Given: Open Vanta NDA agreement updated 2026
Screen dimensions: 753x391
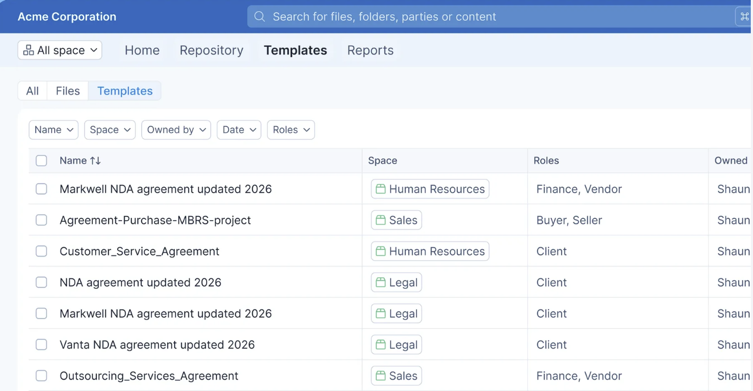Looking at the screenshot, I should [x=157, y=345].
